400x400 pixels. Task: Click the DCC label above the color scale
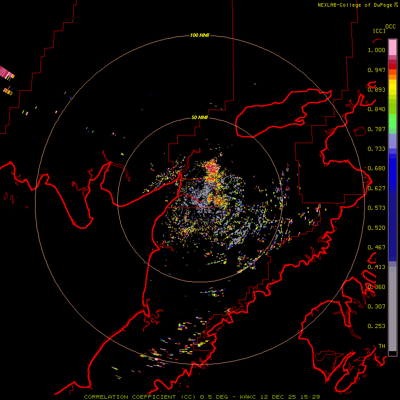click(x=390, y=27)
